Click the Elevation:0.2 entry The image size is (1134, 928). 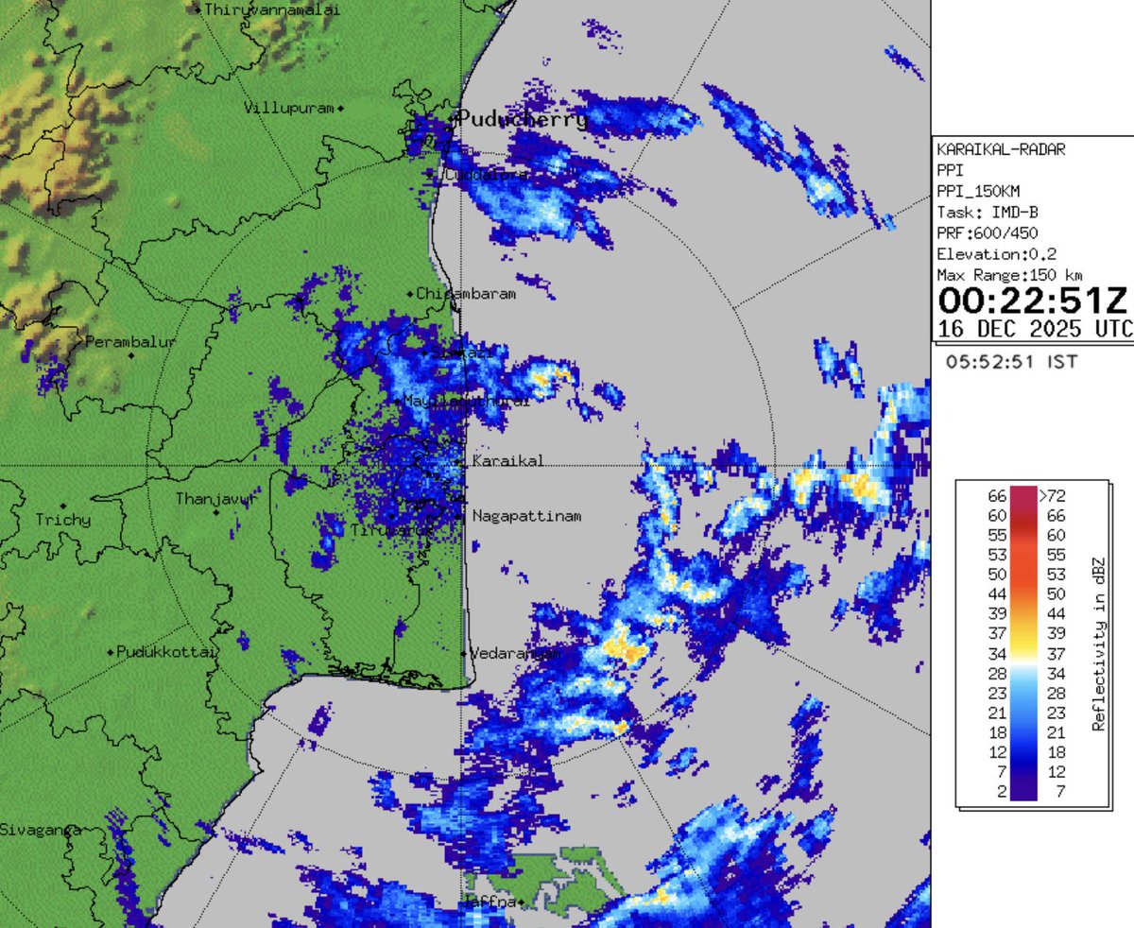point(997,253)
